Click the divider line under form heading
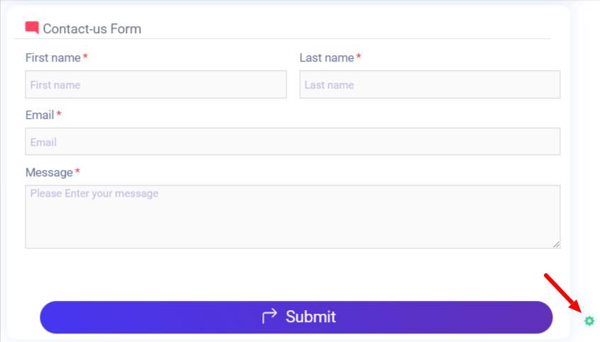 (284, 39)
